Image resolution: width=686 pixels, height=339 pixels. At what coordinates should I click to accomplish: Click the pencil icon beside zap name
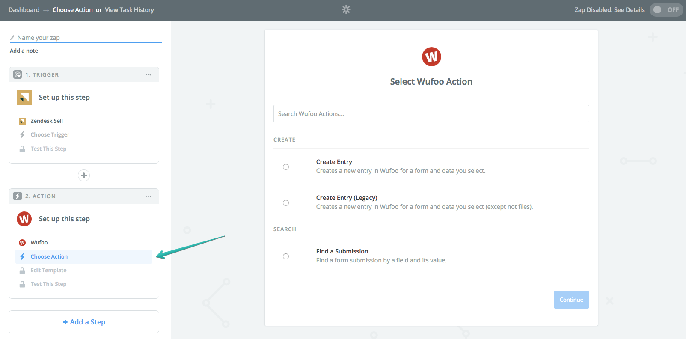[12, 38]
